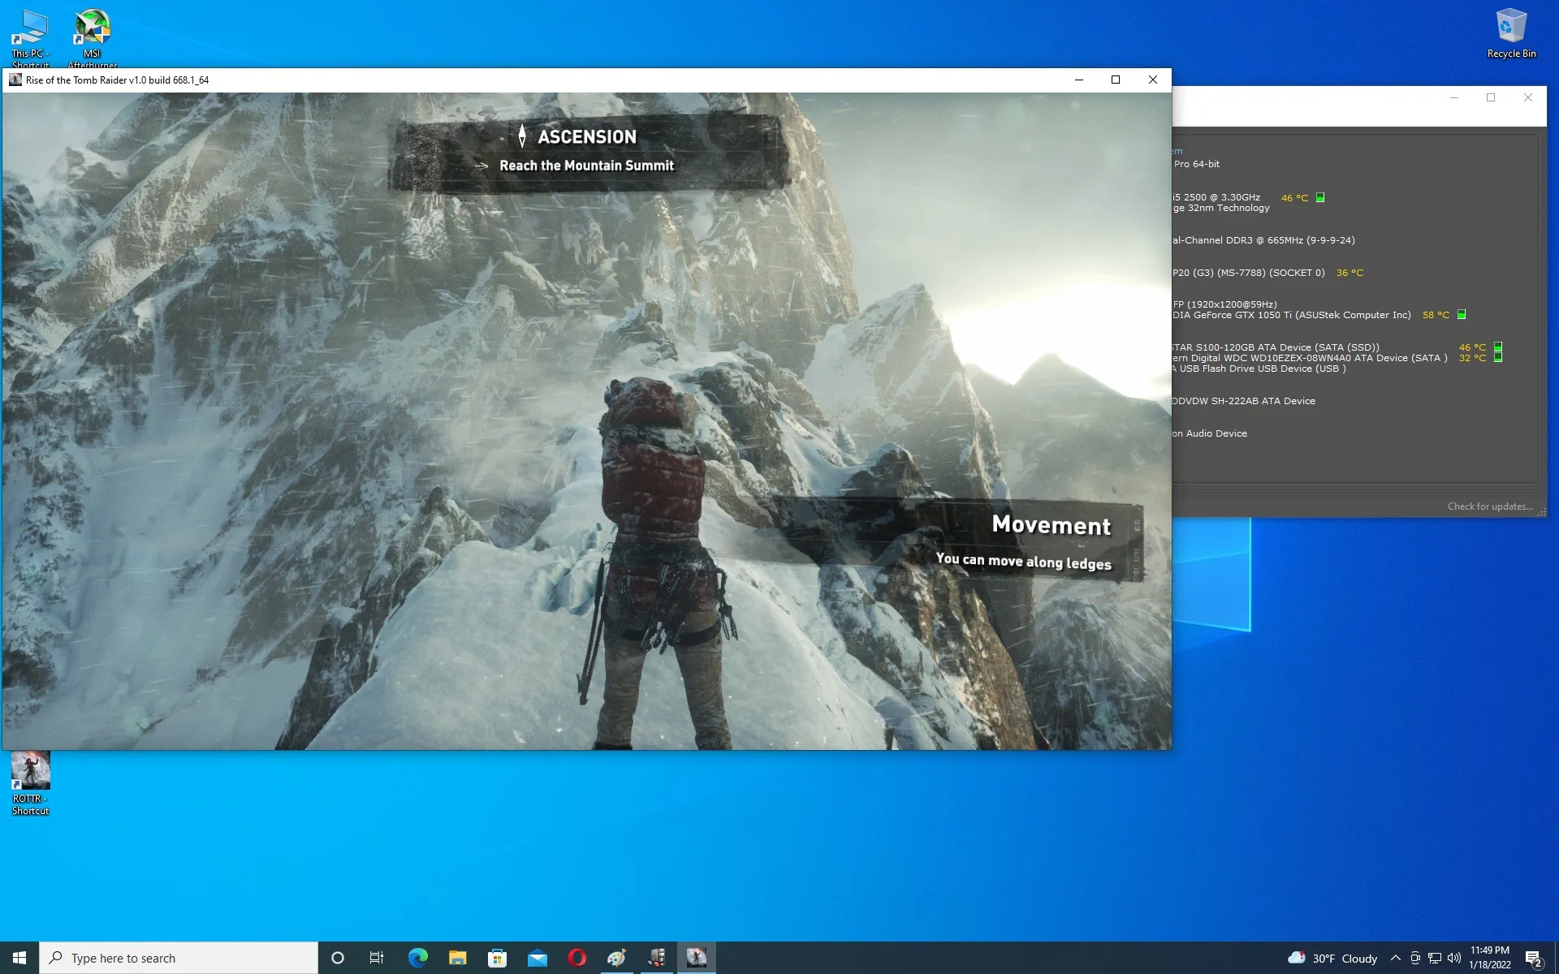This screenshot has width=1559, height=974.
Task: Open Microsoft Store from the taskbar
Action: click(x=497, y=958)
